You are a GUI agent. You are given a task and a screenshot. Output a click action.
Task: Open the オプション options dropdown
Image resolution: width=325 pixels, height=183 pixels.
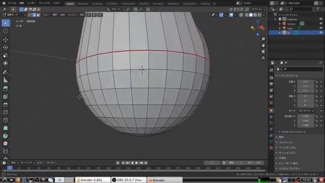click(258, 9)
